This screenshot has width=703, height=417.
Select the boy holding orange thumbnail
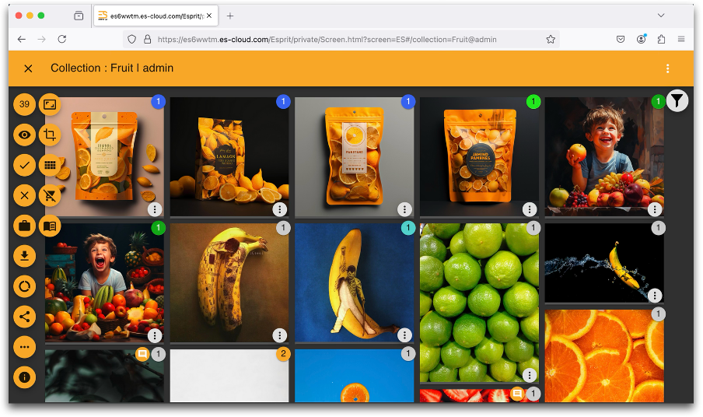tap(604, 156)
